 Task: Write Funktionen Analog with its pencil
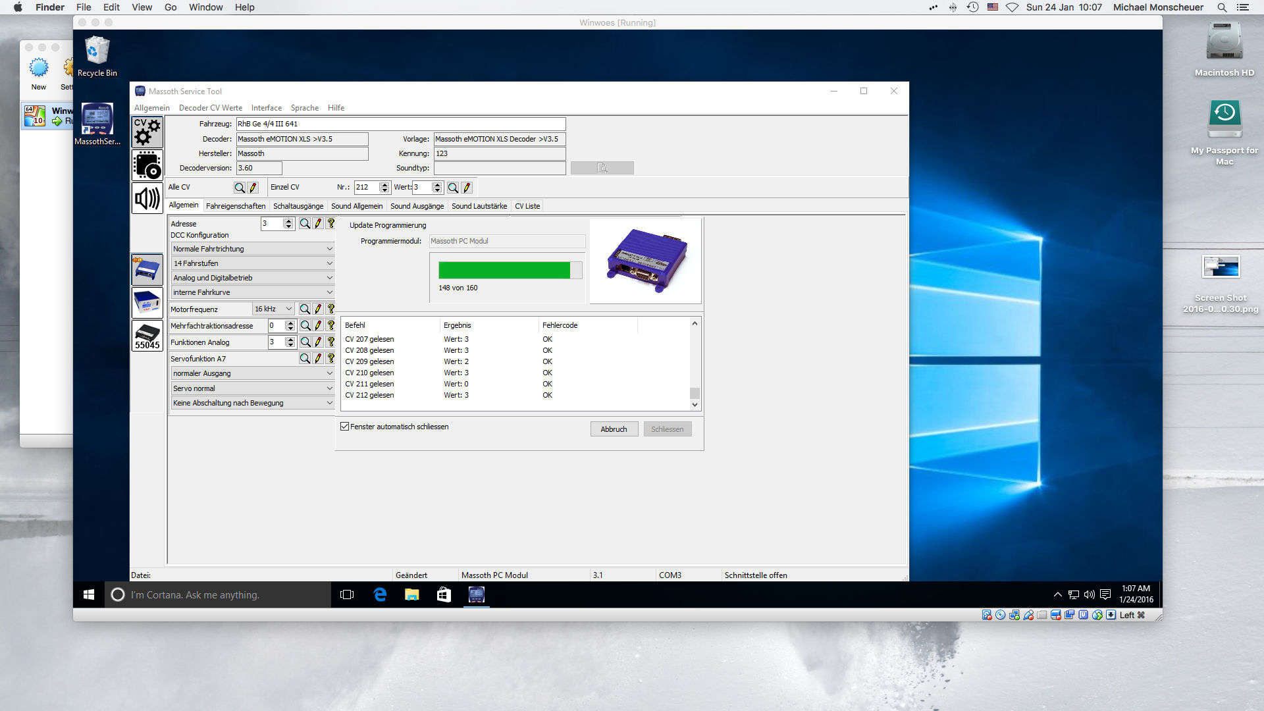(318, 342)
